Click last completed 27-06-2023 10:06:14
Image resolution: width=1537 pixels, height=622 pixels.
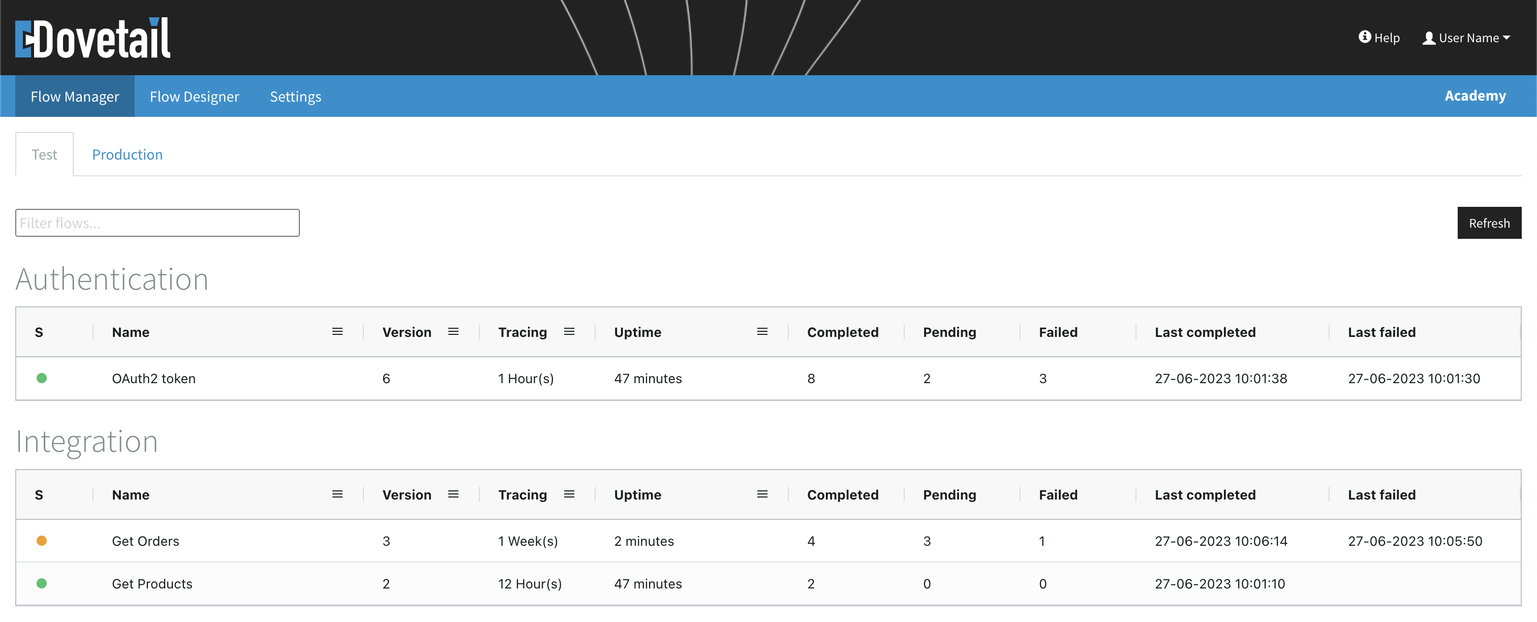[x=1221, y=541]
